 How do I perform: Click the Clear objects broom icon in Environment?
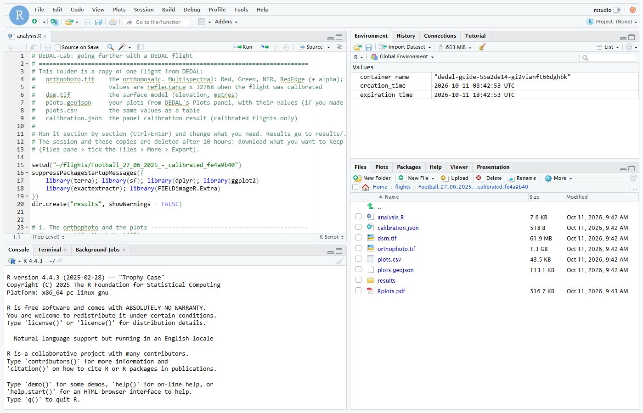click(x=482, y=47)
